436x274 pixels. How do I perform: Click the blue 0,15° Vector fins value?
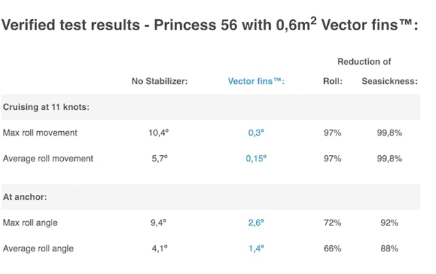coord(256,159)
